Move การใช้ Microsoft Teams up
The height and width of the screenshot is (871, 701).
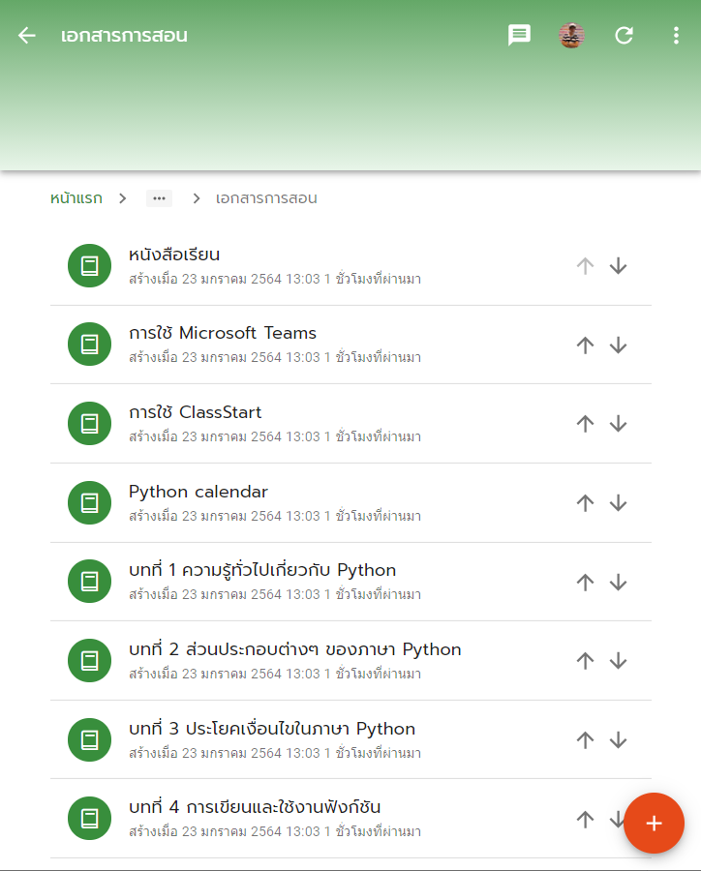[585, 345]
